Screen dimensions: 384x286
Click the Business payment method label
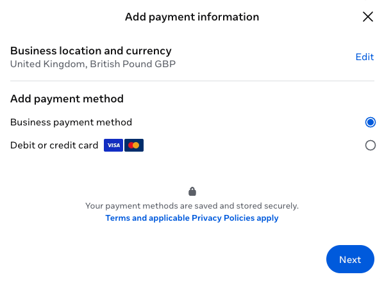click(x=71, y=122)
